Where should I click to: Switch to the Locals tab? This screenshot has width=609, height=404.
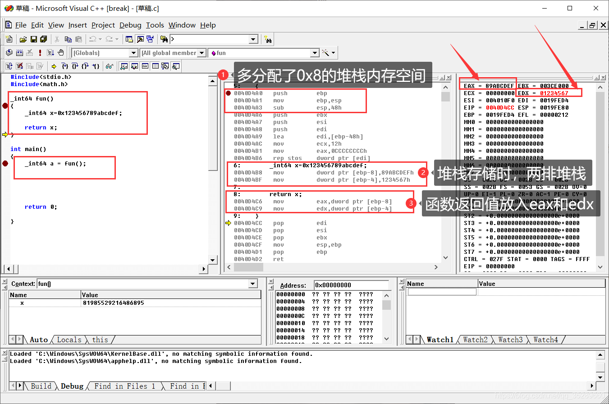(69, 340)
